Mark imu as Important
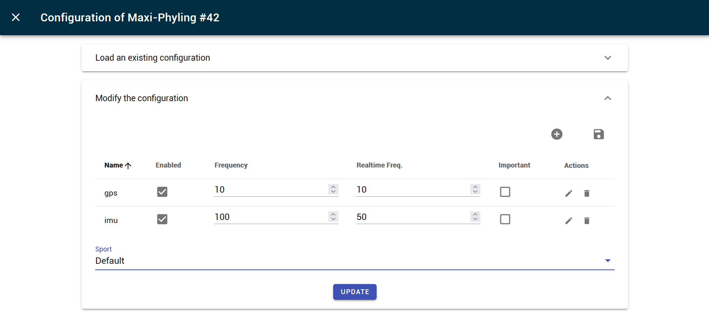Image resolution: width=709 pixels, height=317 pixels. click(x=505, y=219)
